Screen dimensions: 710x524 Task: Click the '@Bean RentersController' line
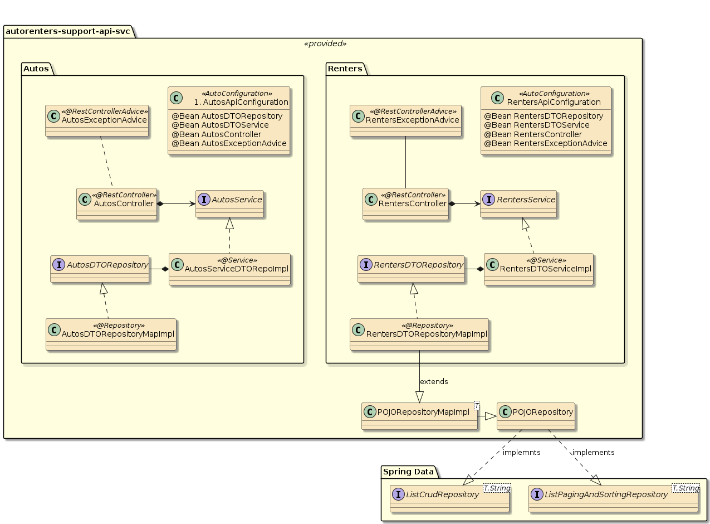coord(533,134)
